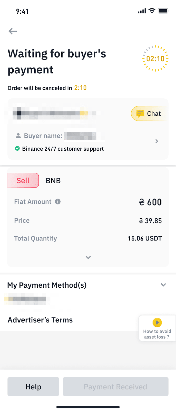Expand order details chevron below Total Quantity
The image size is (176, 412).
coord(88,257)
